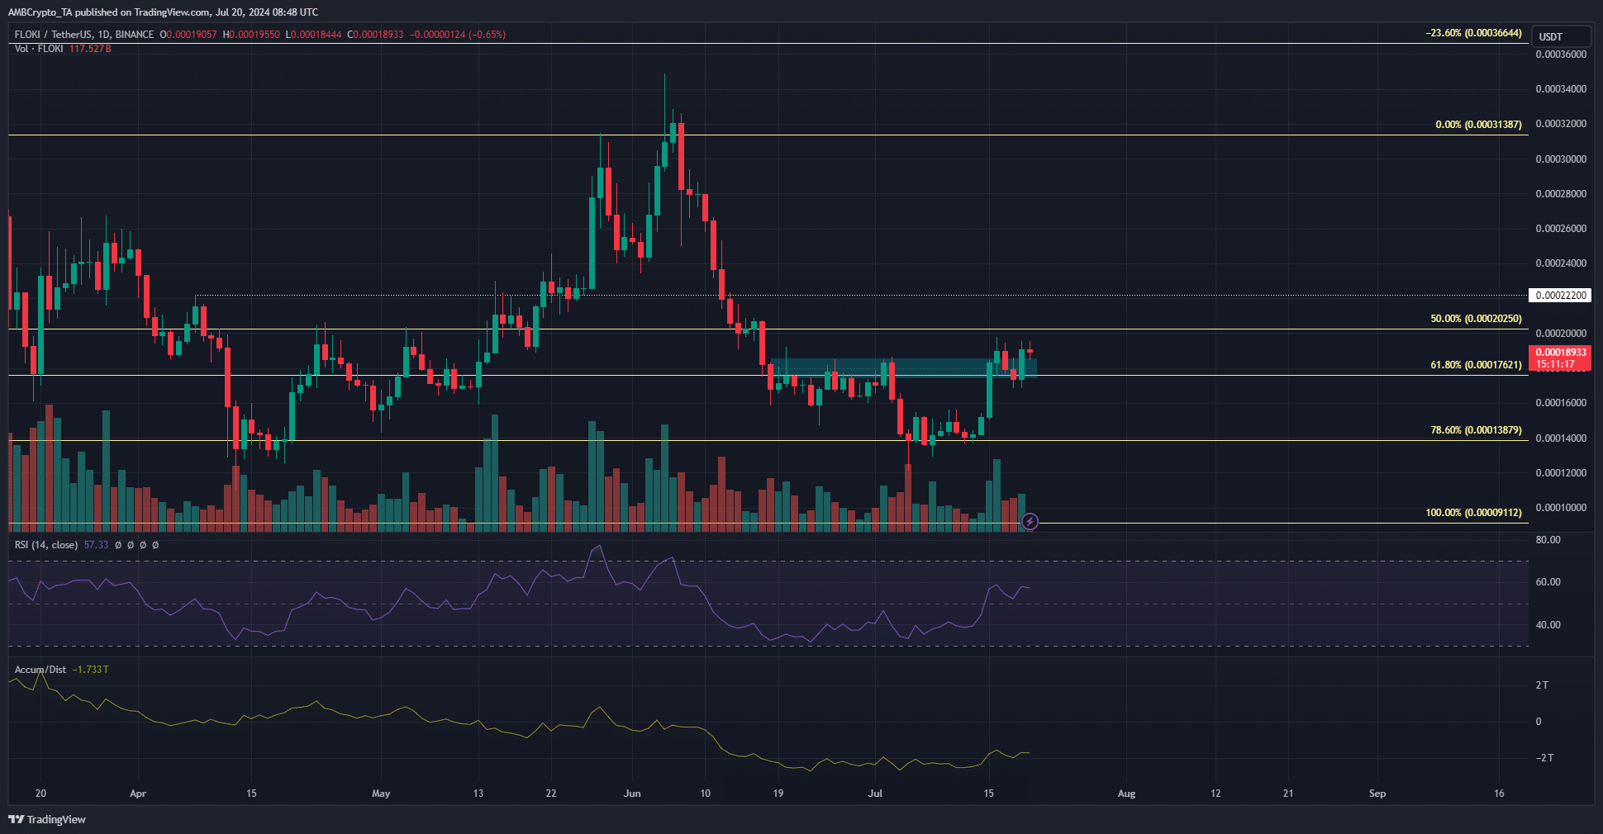Image resolution: width=1603 pixels, height=834 pixels.
Task: Click the price change -0.65% value
Action: pyautogui.click(x=486, y=35)
